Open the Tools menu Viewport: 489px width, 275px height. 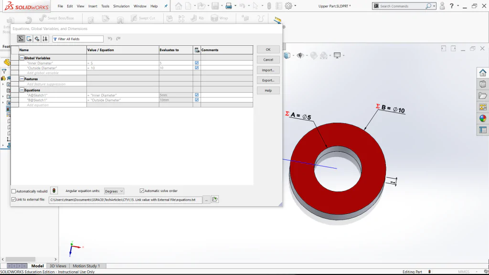(105, 6)
